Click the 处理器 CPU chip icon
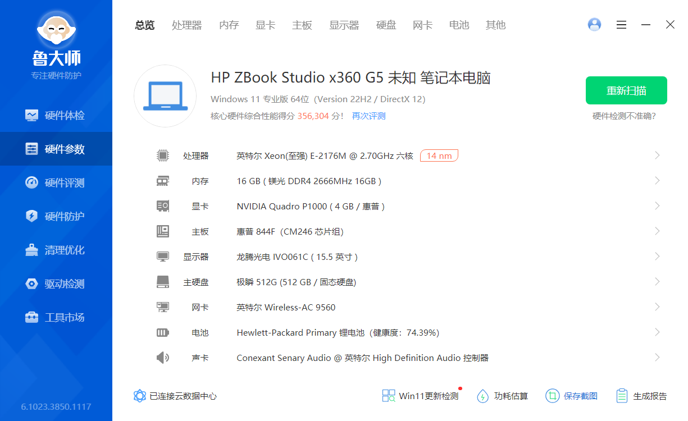Viewport: 688px width, 421px height. click(163, 155)
